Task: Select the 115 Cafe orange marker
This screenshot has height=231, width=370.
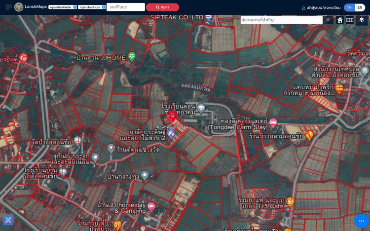Action: click(x=290, y=201)
